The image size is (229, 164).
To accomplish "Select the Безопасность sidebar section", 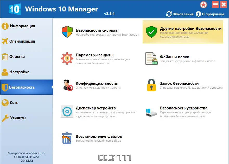I will click(26, 87).
